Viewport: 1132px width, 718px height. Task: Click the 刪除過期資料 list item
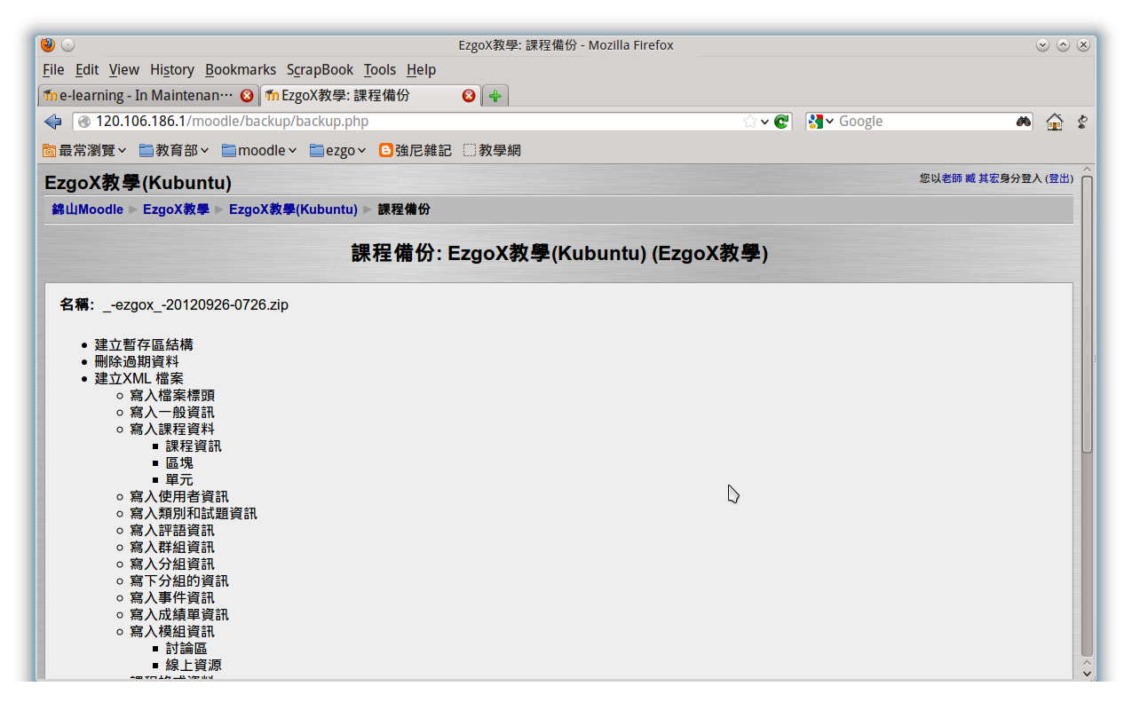point(137,361)
